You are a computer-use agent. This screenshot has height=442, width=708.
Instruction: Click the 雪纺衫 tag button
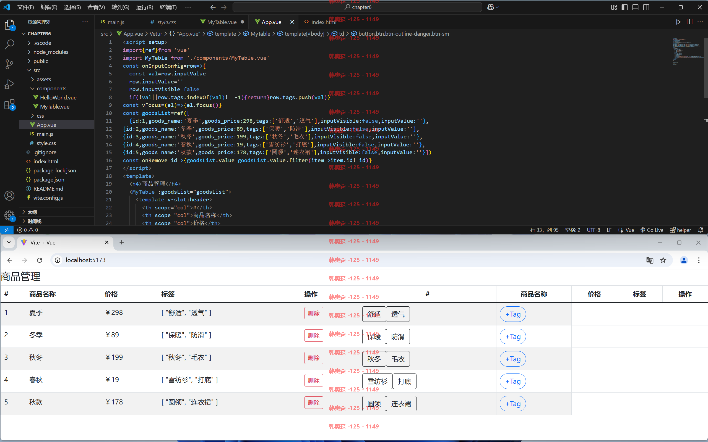point(378,382)
